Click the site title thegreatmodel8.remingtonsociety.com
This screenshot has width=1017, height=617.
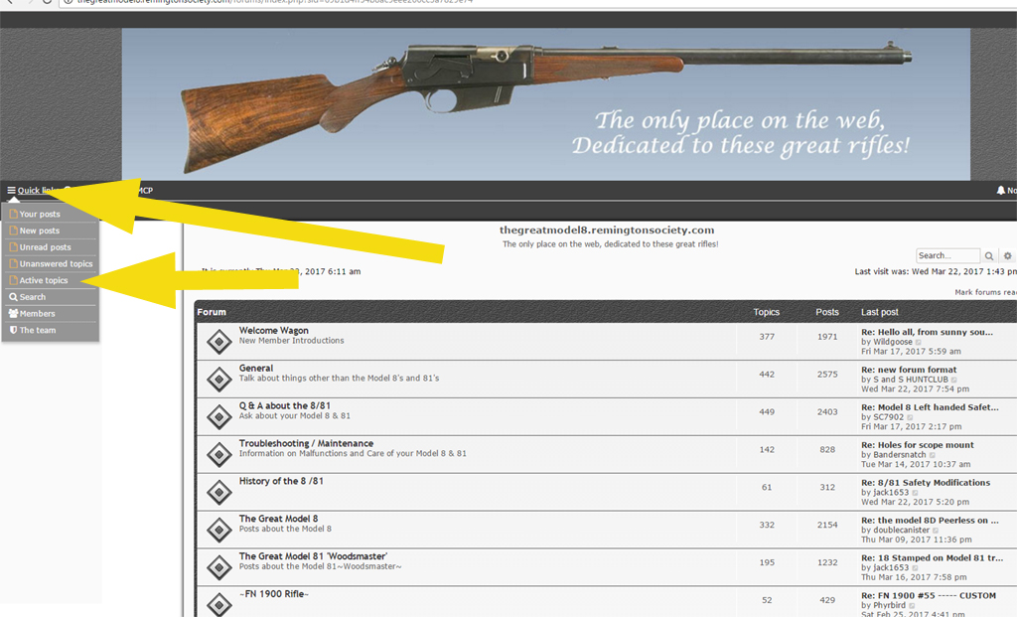click(x=607, y=230)
